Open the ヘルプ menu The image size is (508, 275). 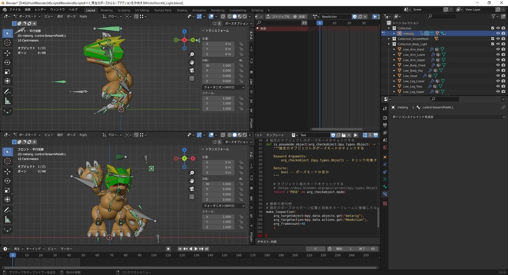[73, 10]
